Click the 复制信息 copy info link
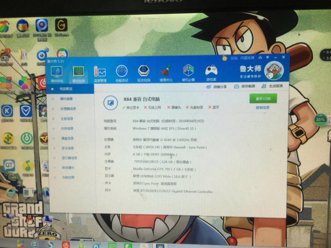This screenshot has height=248, width=331. point(263,107)
